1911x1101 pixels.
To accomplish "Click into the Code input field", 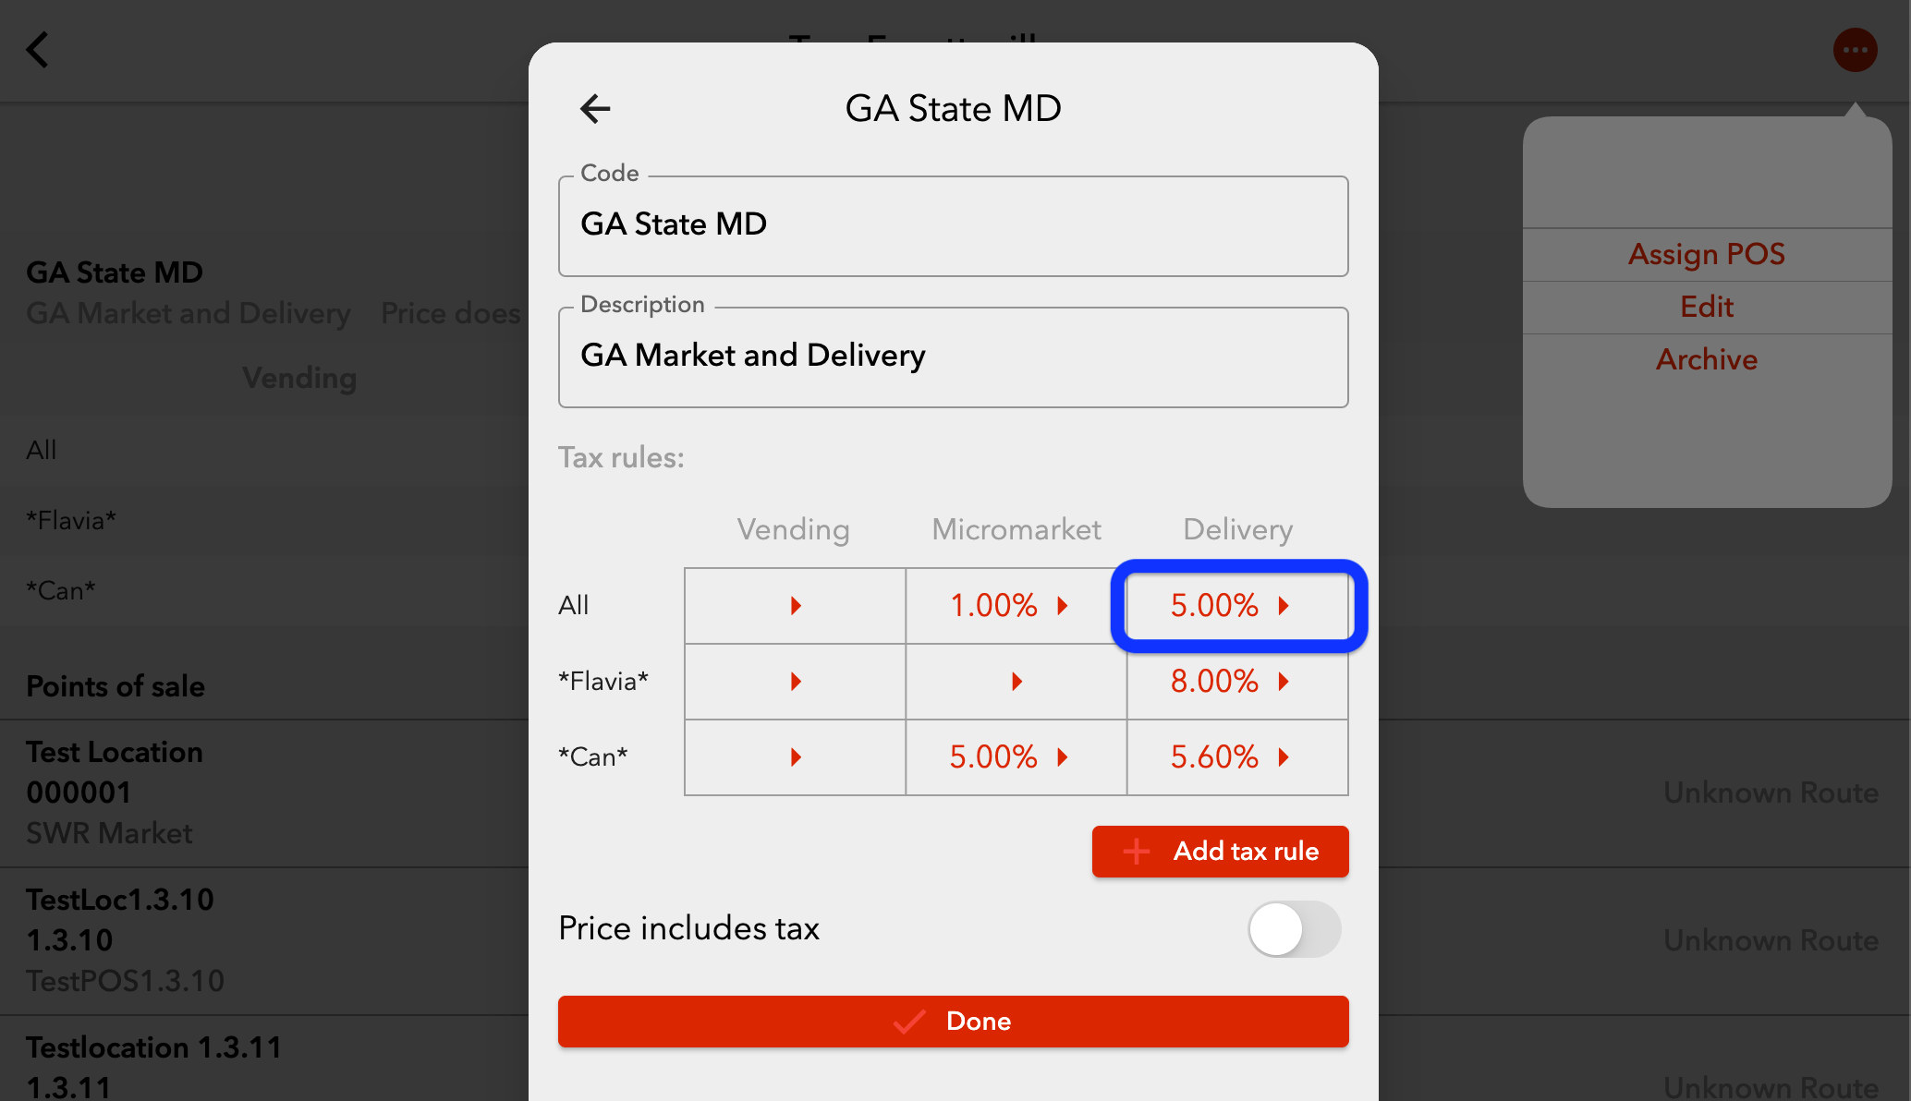I will 953,225.
